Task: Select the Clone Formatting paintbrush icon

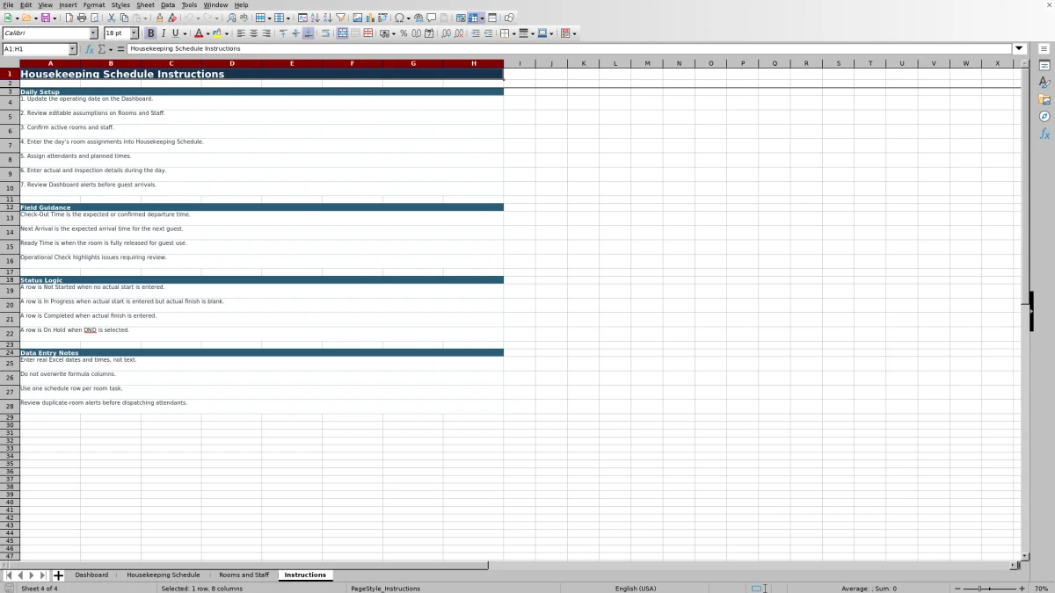Action: coord(159,18)
